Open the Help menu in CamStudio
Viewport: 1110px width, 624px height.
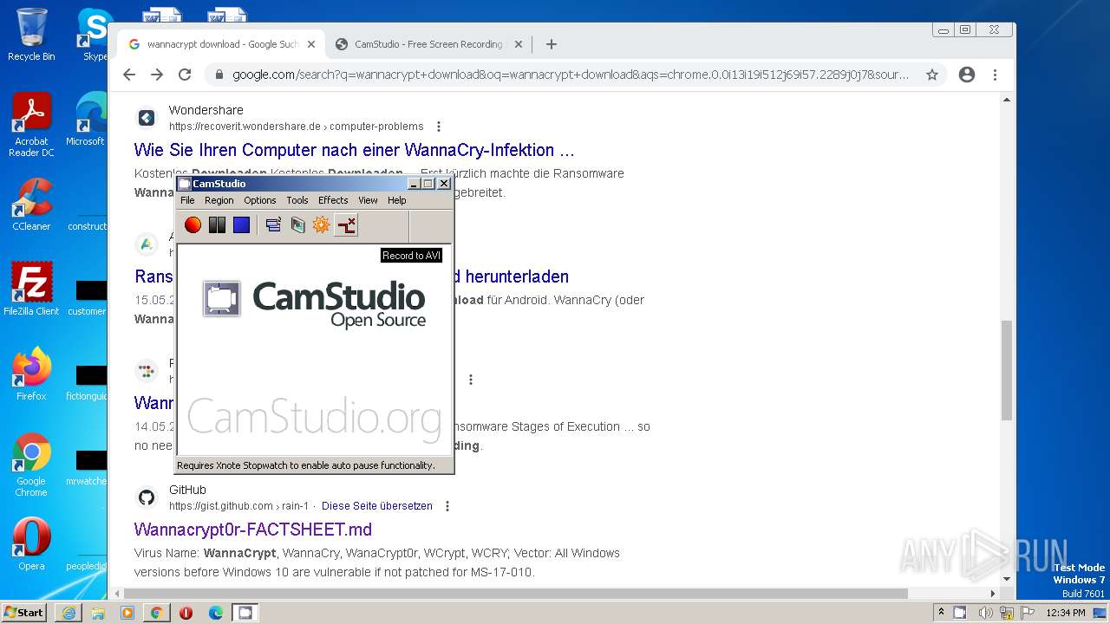[x=396, y=200]
